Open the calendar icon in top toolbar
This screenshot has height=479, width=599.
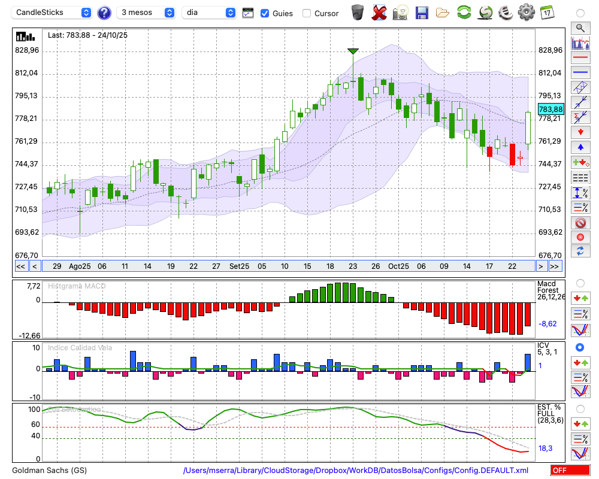(x=546, y=12)
